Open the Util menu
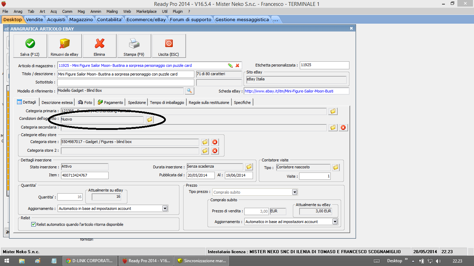 click(164, 11)
